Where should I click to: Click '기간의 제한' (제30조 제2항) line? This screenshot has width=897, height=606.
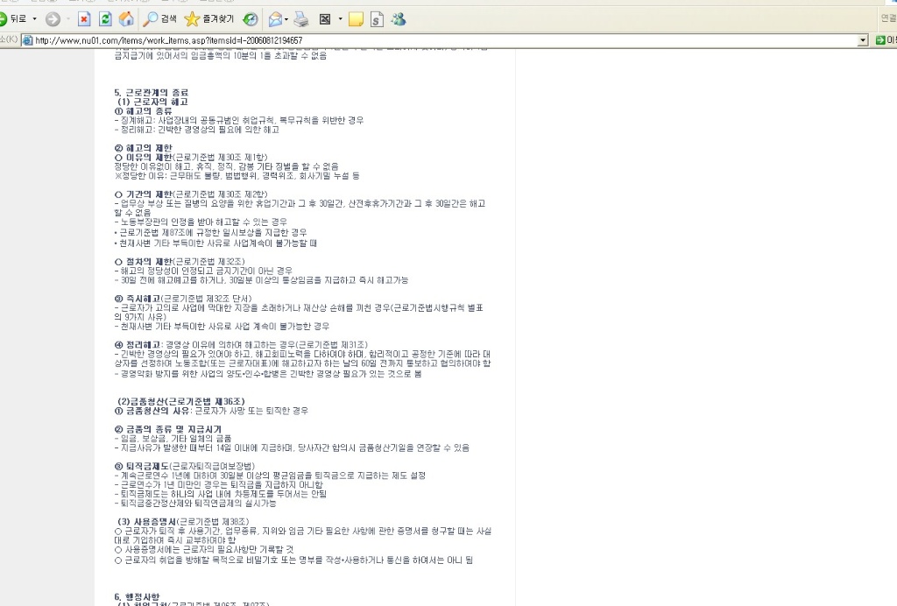190,194
